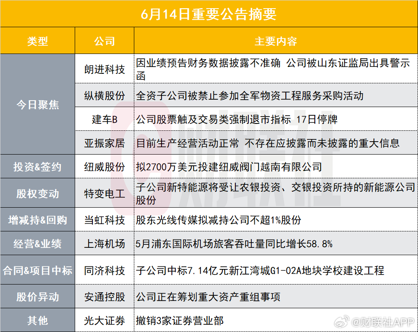This screenshot has width=418, height=332.
Task: Click the '子公司中标7.14亿元' project announcement text
Action: click(x=260, y=270)
